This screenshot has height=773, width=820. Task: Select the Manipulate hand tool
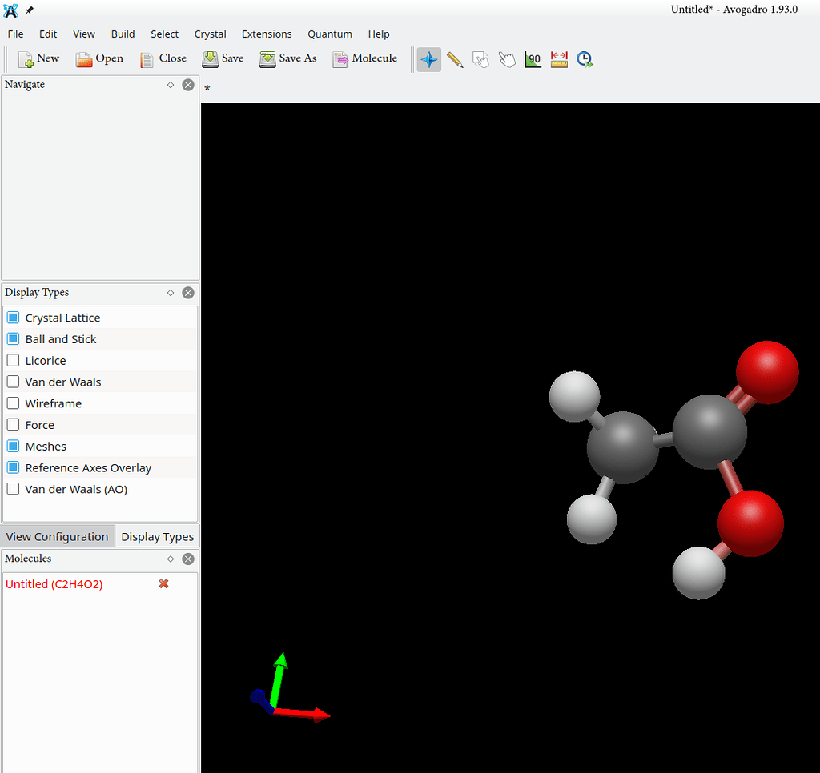507,59
